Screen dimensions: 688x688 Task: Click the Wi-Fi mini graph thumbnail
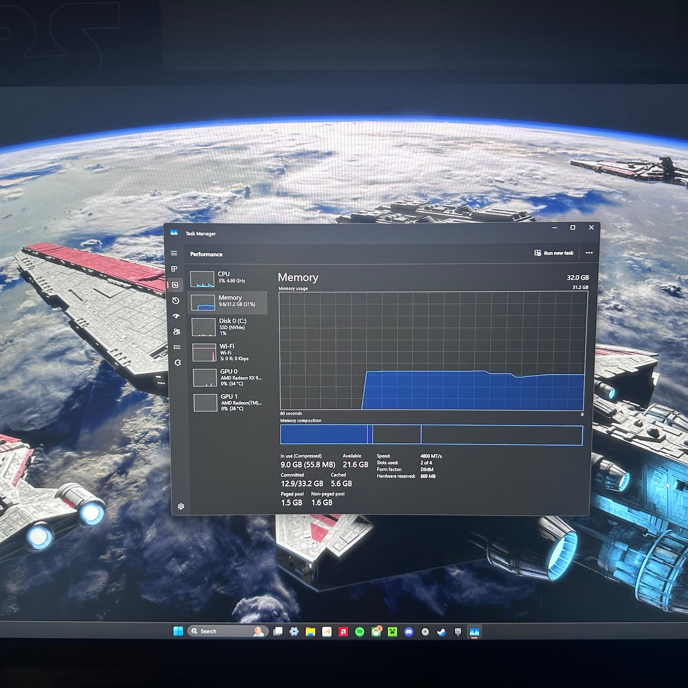pos(204,352)
